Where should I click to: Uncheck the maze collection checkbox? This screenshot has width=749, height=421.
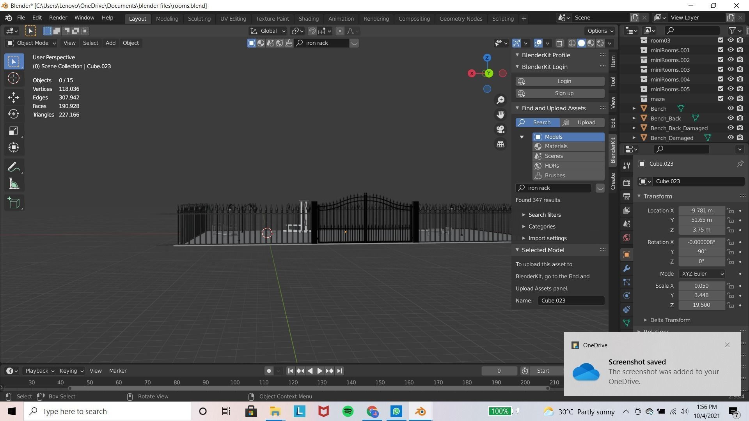pyautogui.click(x=721, y=99)
